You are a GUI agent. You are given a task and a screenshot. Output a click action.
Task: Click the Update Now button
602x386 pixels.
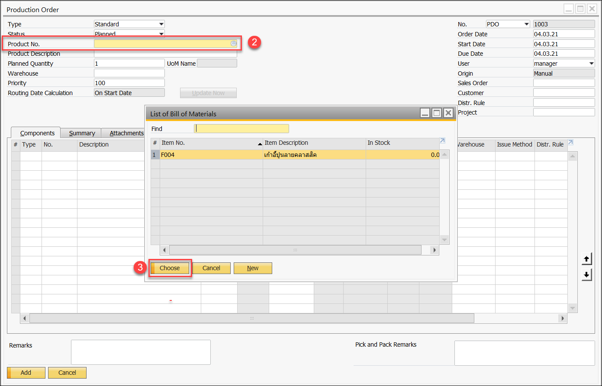[x=208, y=93]
